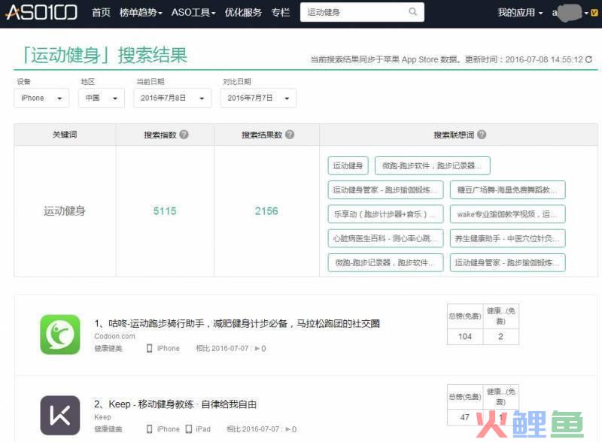Click the Keep overall rank 47
Screen dimensions: 602x442
tap(464, 417)
